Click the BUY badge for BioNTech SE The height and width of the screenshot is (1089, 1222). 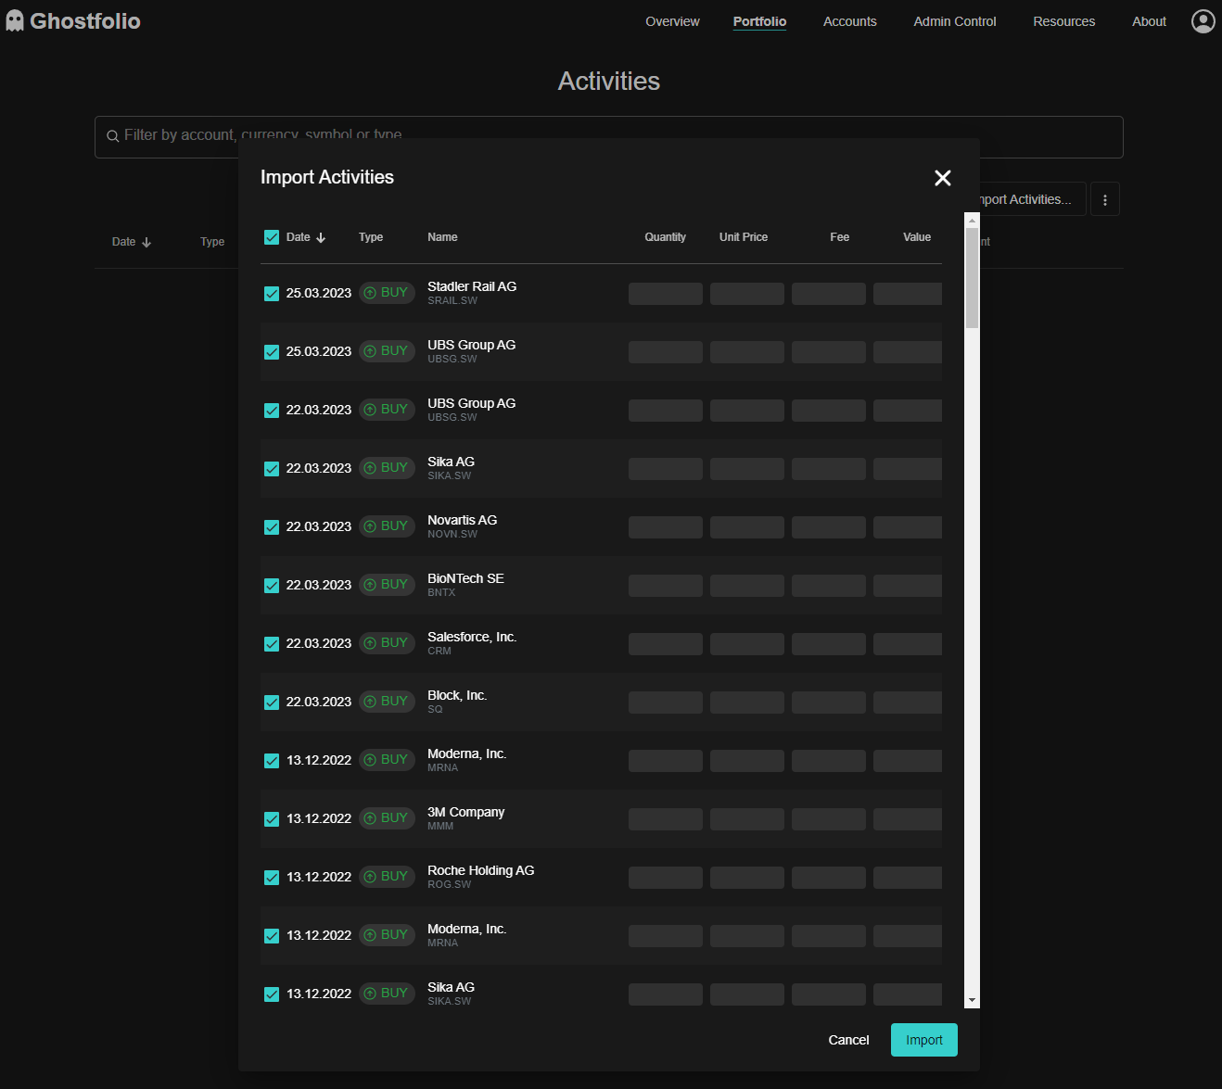tap(387, 584)
